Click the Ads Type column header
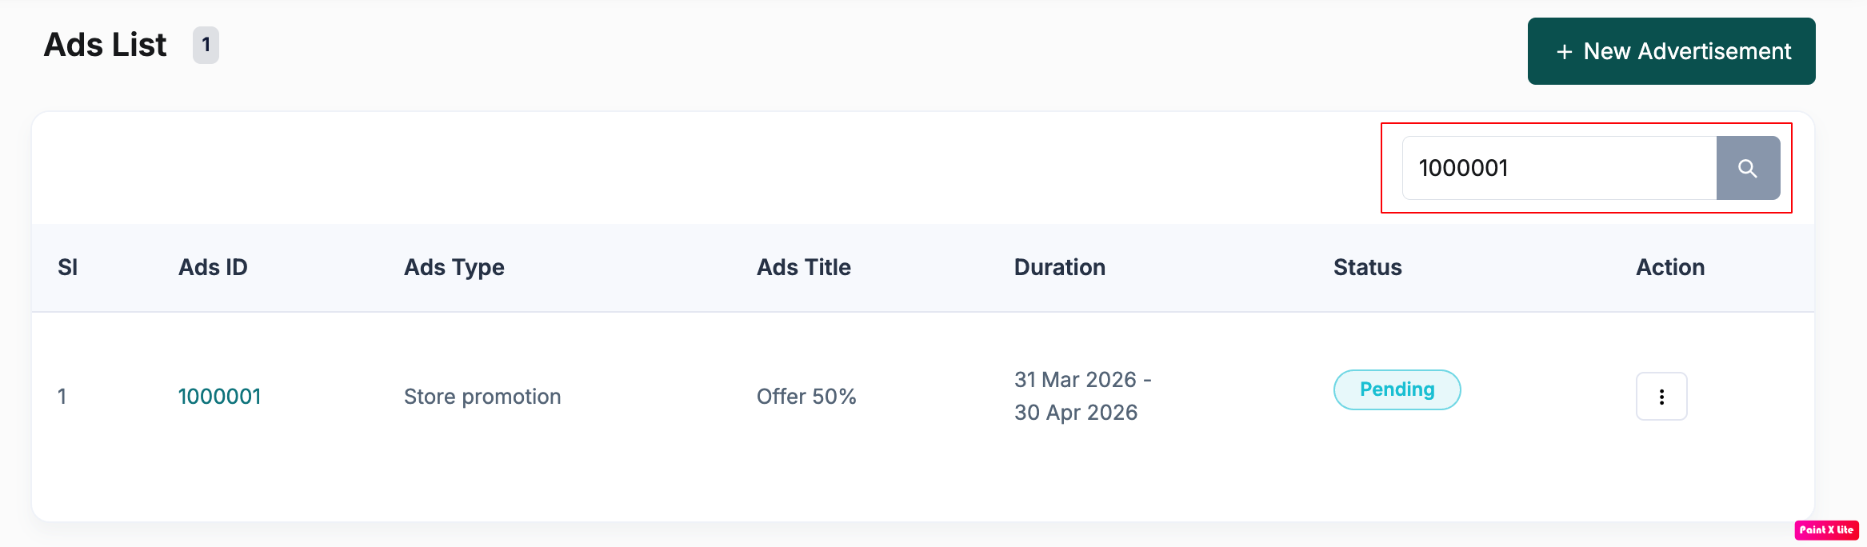The image size is (1867, 547). click(x=454, y=267)
